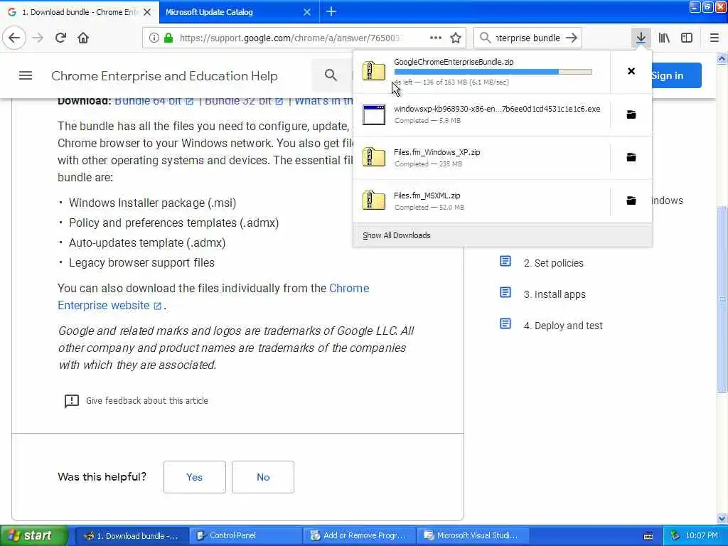Image resolution: width=728 pixels, height=546 pixels.
Task: Click the Files.fm_MSXML.zip archive icon
Action: tap(374, 200)
